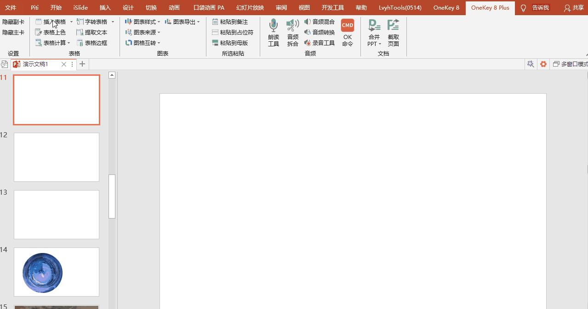Toggle 多窗口模式 multi-window mode
Screen dimensions: 588x309
(570, 64)
